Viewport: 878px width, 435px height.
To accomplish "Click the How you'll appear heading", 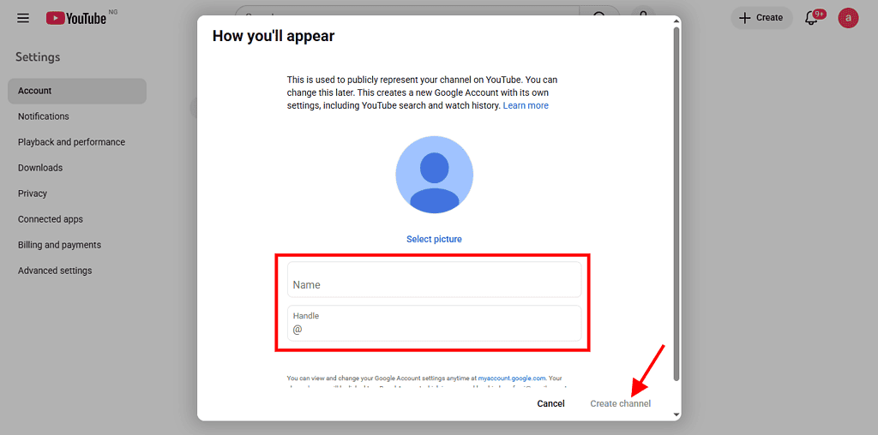I will [274, 36].
